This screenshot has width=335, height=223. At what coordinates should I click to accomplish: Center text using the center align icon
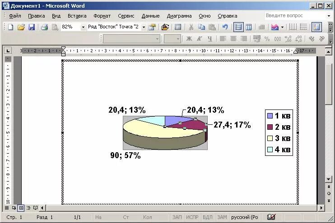point(233,39)
